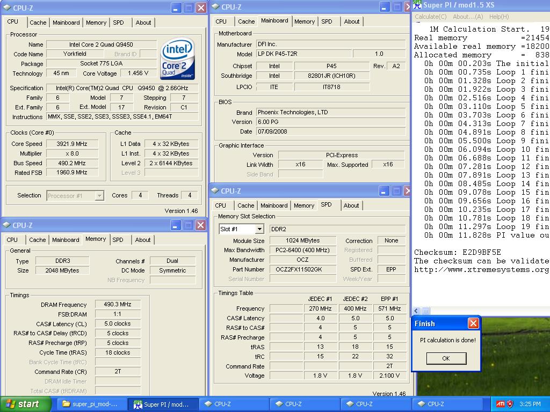Select About tab in the SPD window

pos(351,205)
